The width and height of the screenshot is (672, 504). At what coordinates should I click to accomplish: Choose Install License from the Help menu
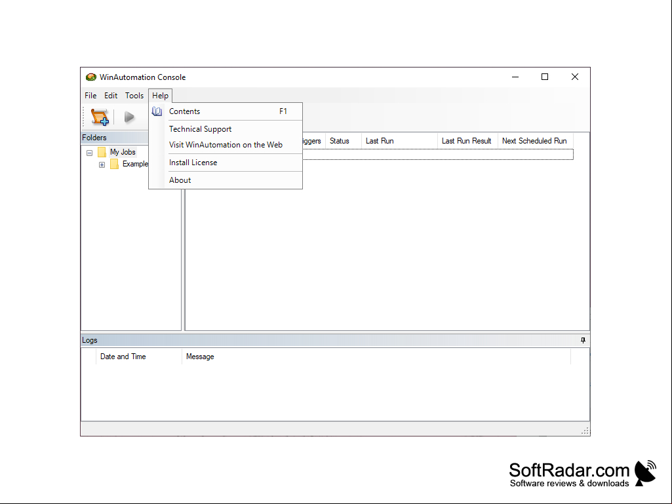[x=226, y=163]
